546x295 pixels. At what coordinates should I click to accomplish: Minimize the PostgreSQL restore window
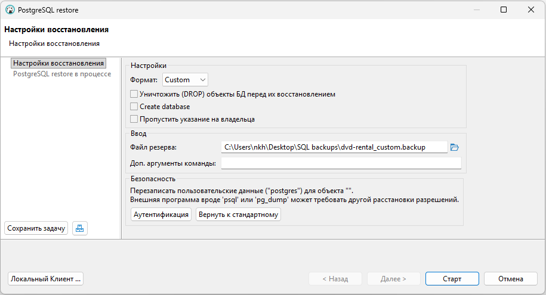[477, 10]
